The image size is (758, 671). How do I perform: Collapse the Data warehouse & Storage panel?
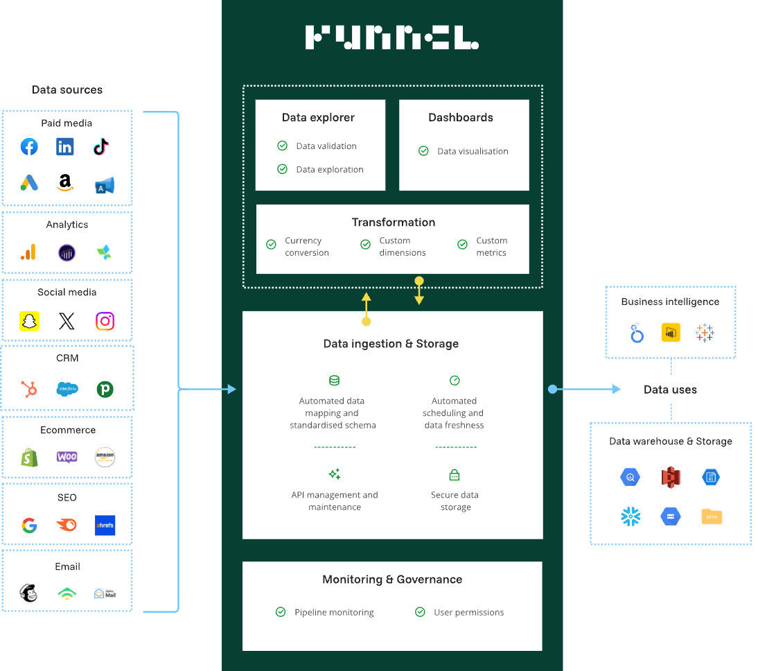pyautogui.click(x=670, y=483)
